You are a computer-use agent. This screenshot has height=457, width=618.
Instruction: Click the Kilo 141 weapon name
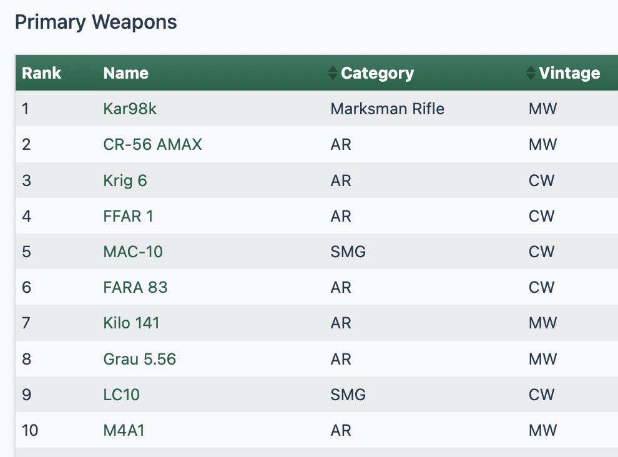click(x=131, y=323)
